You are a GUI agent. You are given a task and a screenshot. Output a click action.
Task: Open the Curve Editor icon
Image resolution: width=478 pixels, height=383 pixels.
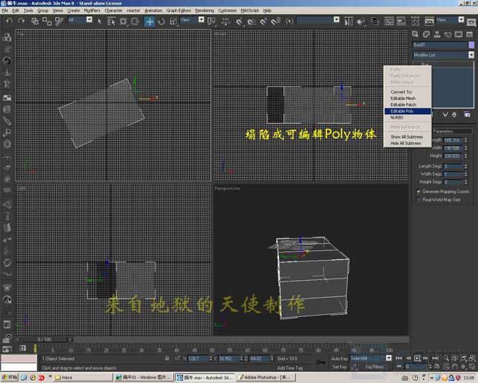tap(388, 21)
